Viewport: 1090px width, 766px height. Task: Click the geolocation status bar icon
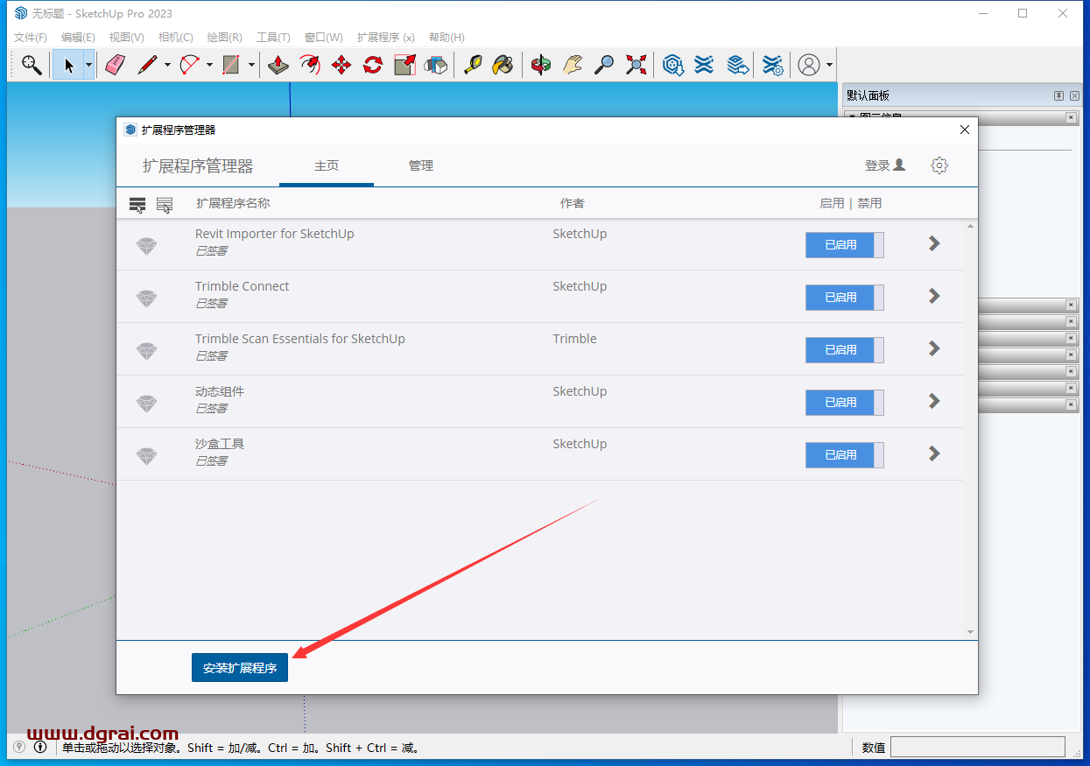tap(19, 747)
